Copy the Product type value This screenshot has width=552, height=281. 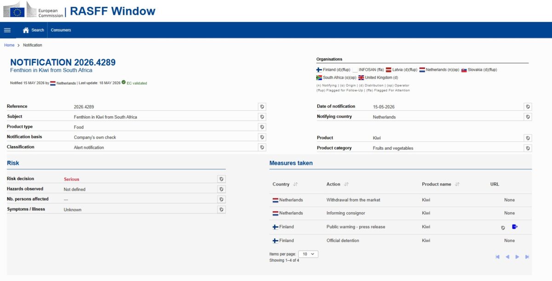tap(262, 127)
